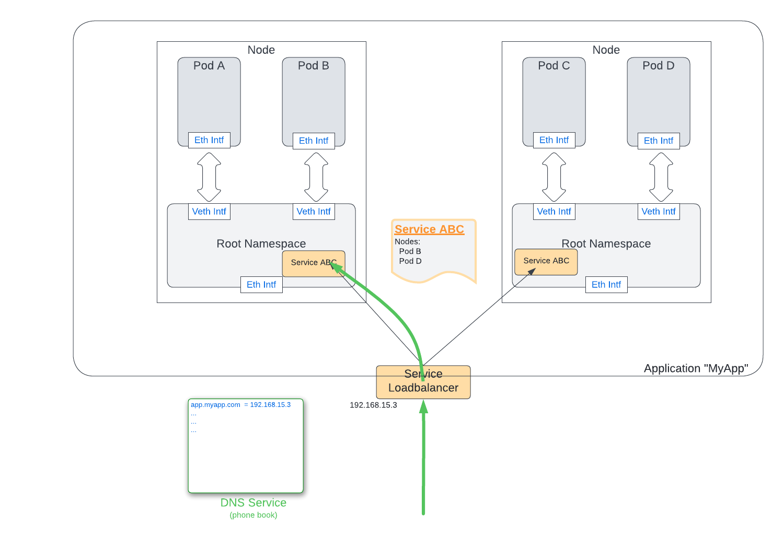Click the Eth Intf label in Pod A

209,140
